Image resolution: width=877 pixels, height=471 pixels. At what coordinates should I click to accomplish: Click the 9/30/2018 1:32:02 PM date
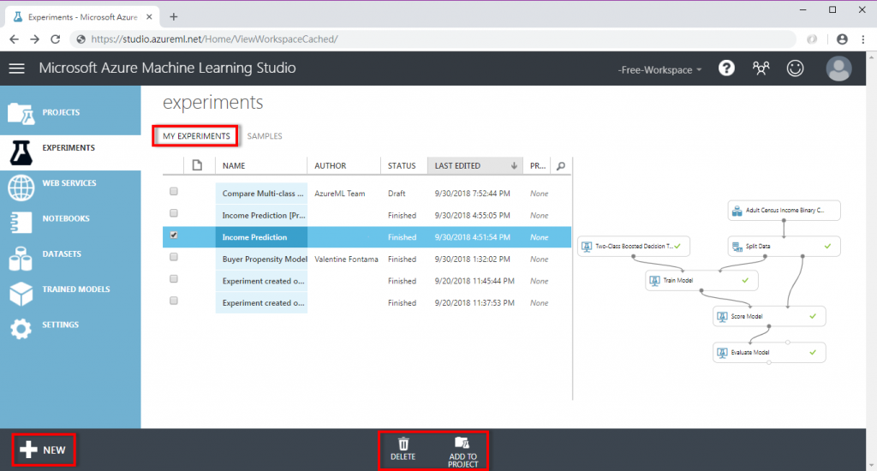[472, 259]
